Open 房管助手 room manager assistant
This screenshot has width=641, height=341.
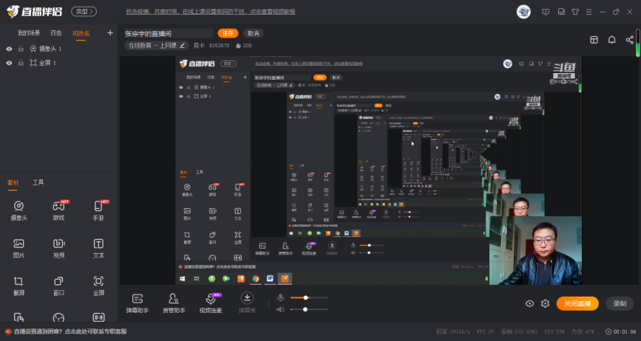(174, 303)
